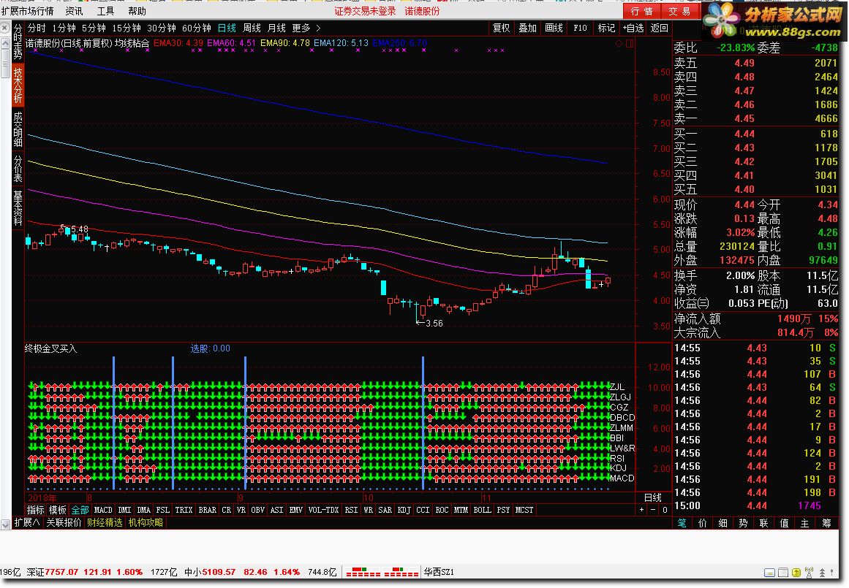The height and width of the screenshot is (588, 849).
Task: Click the diamond icon above the chart
Action: 619,43
